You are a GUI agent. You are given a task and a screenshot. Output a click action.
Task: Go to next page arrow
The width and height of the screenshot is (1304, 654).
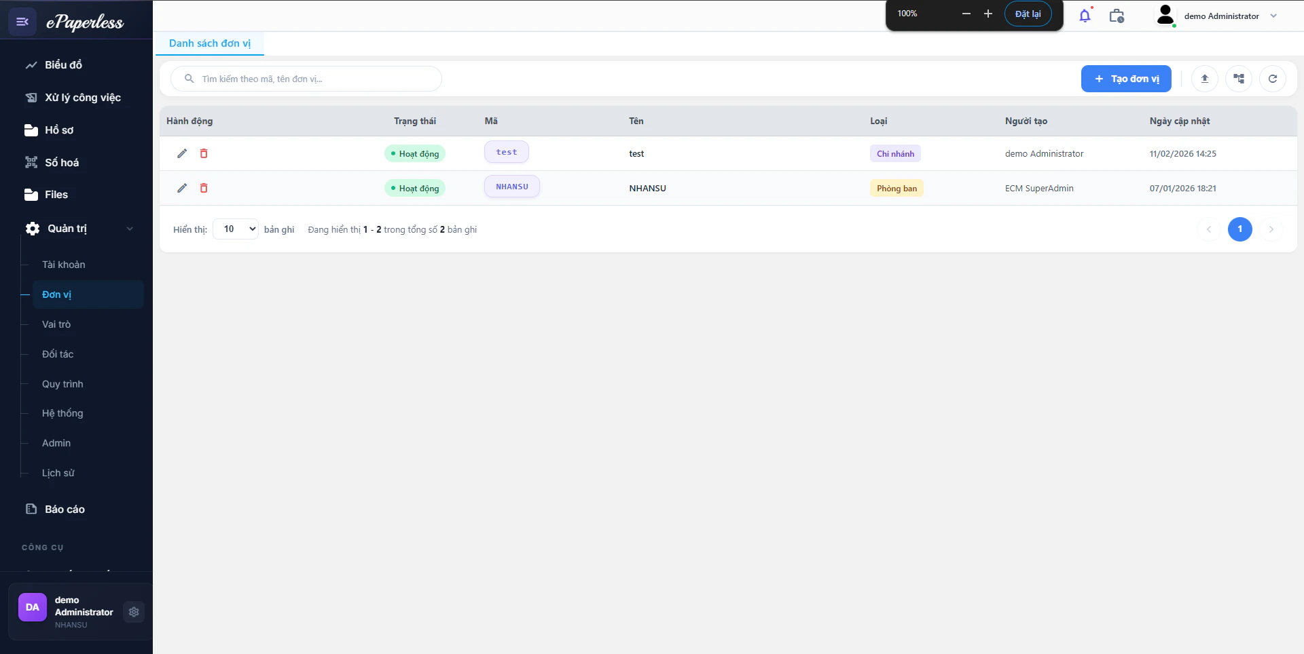1271,229
